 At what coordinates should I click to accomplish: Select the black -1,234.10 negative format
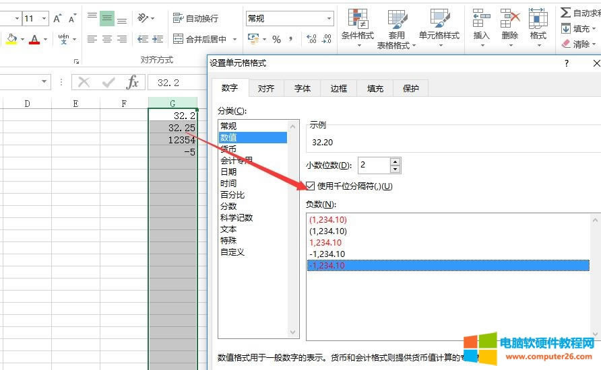pos(327,254)
